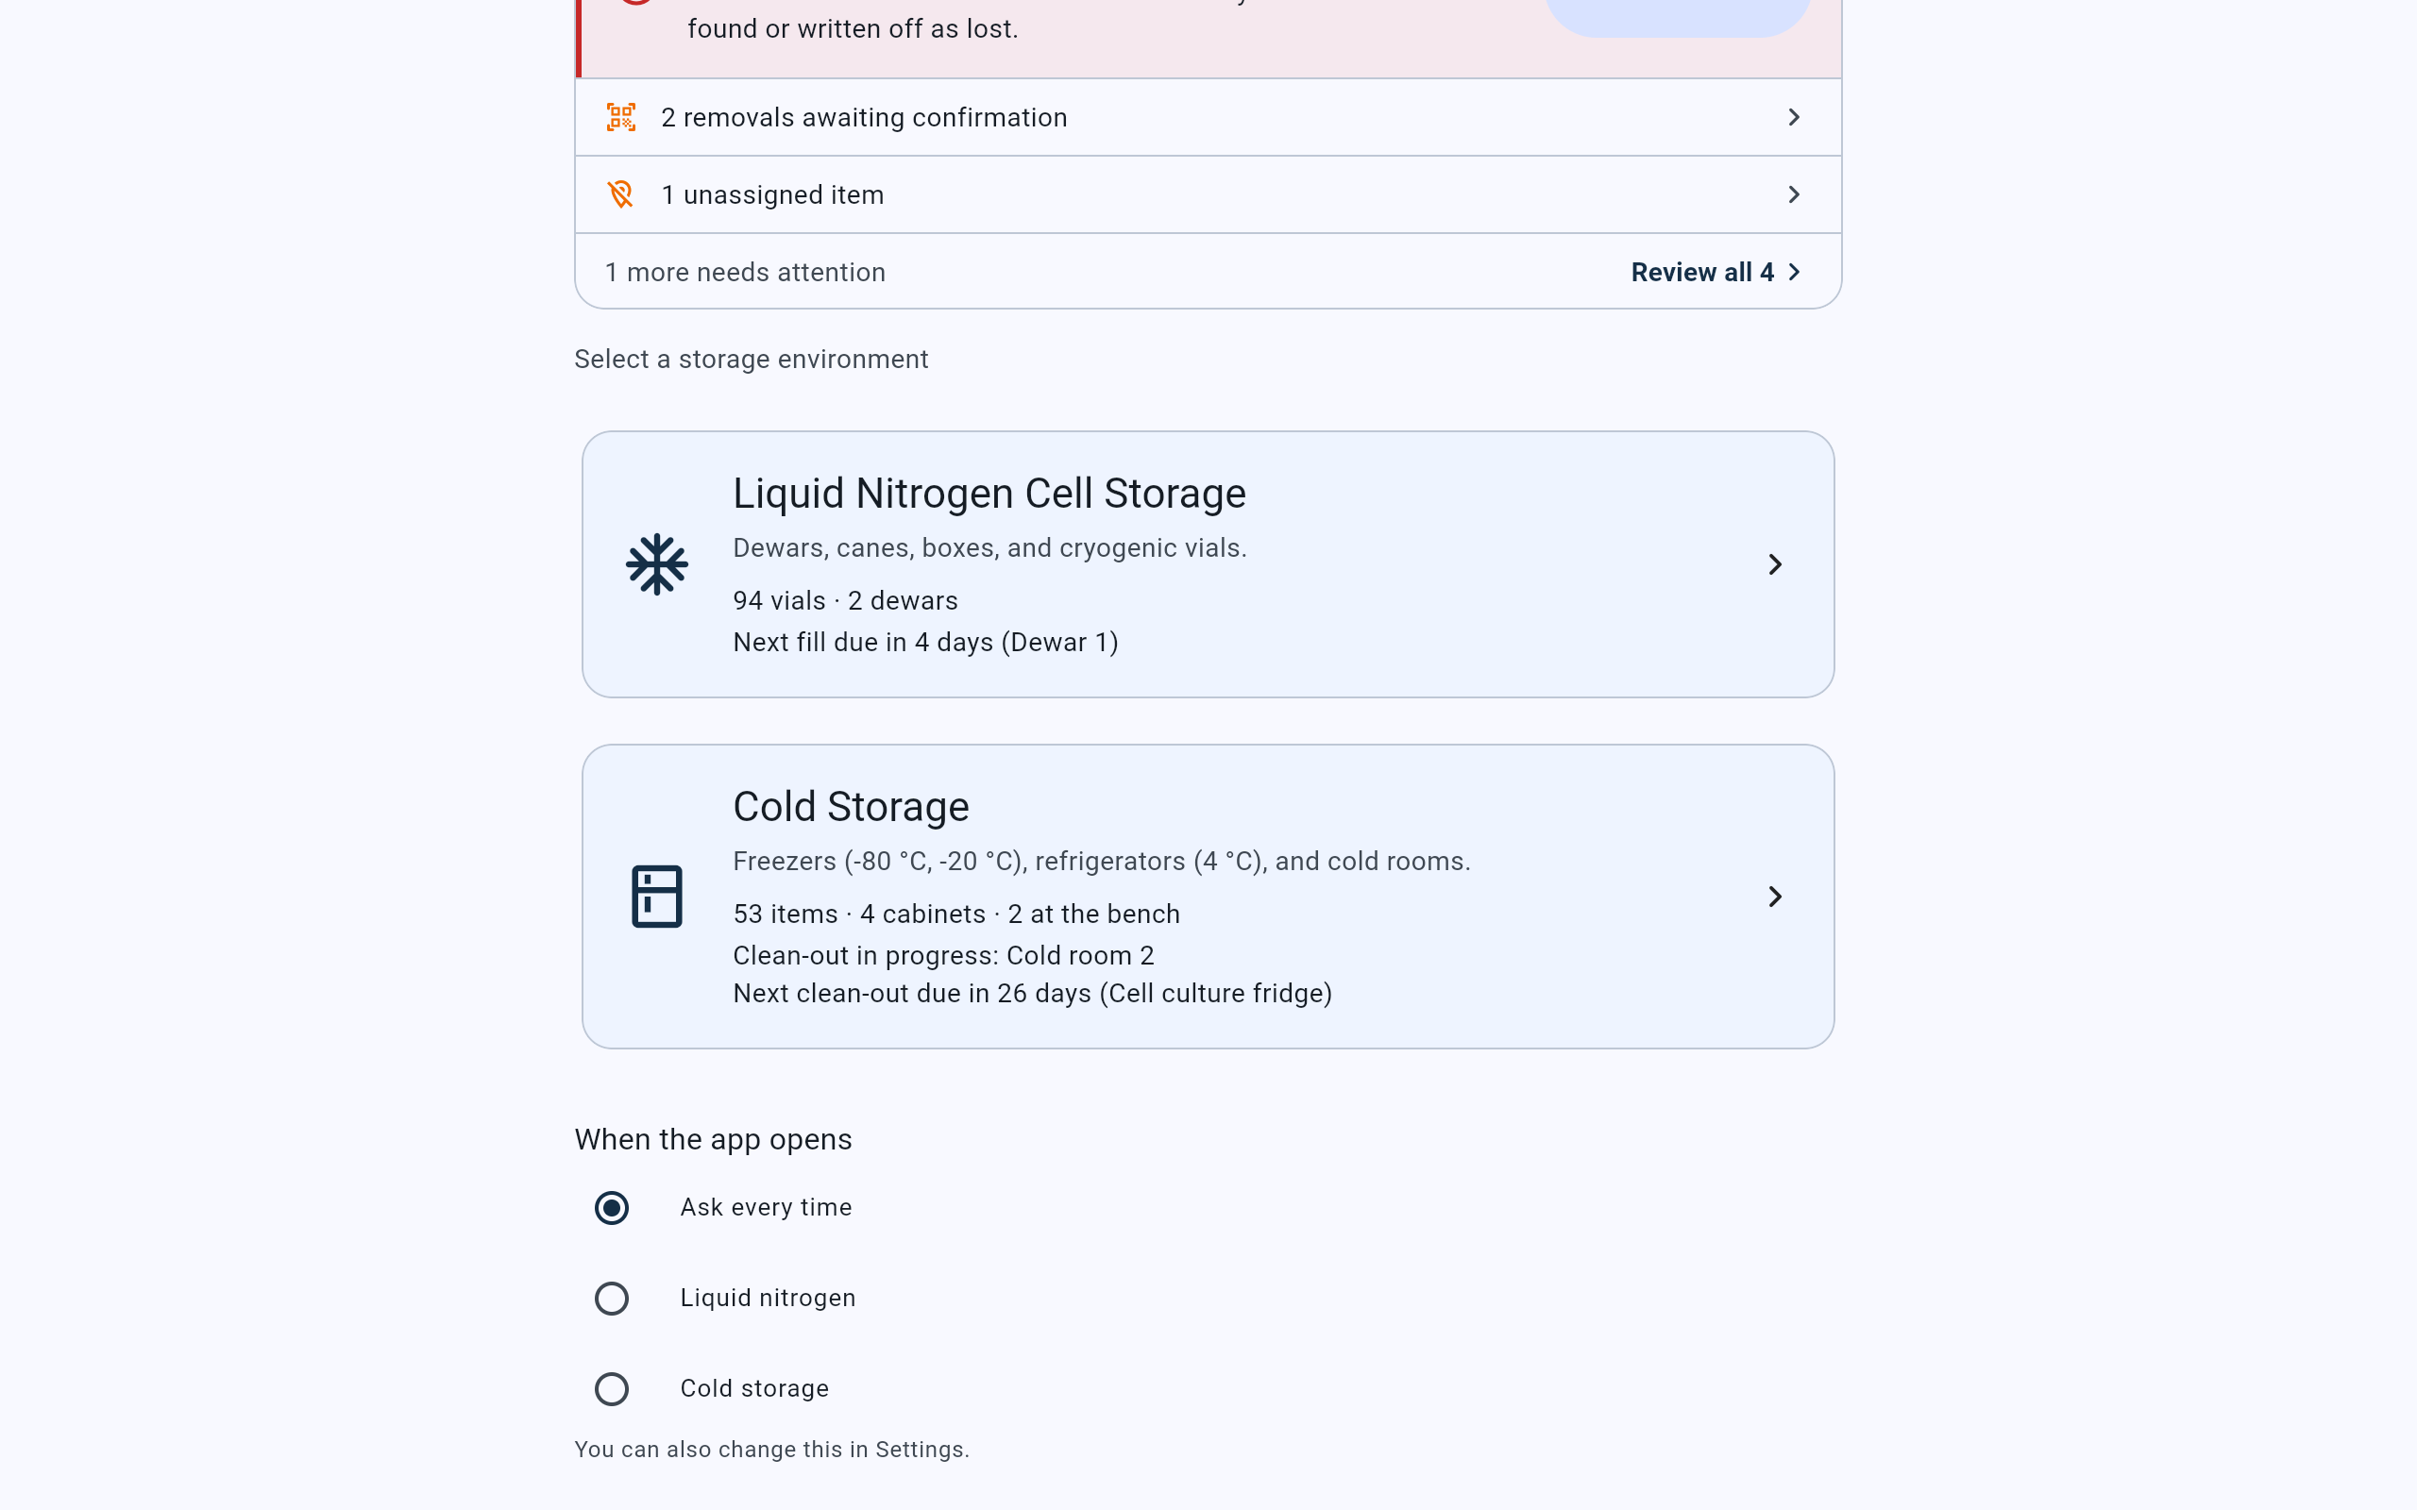Click the When the app opens heading
The image size is (2417, 1510).
pos(713,1139)
